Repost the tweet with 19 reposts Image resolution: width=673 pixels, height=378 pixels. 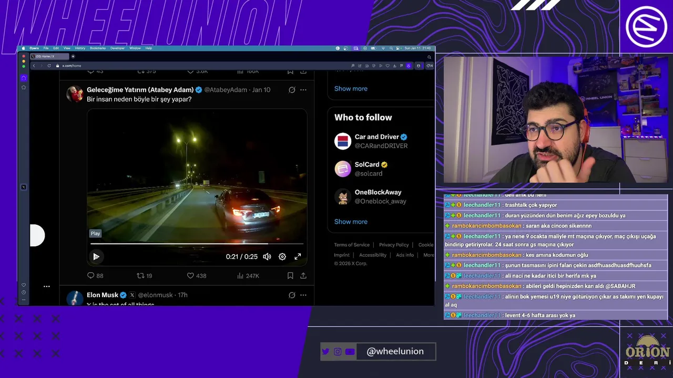point(145,276)
